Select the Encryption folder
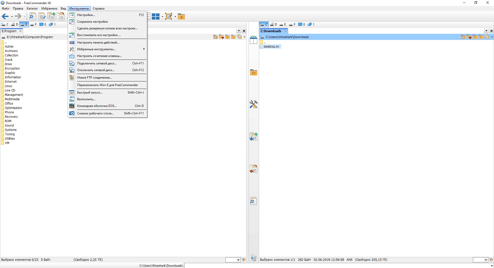Image resolution: width=494 pixels, height=268 pixels. pos(12,69)
